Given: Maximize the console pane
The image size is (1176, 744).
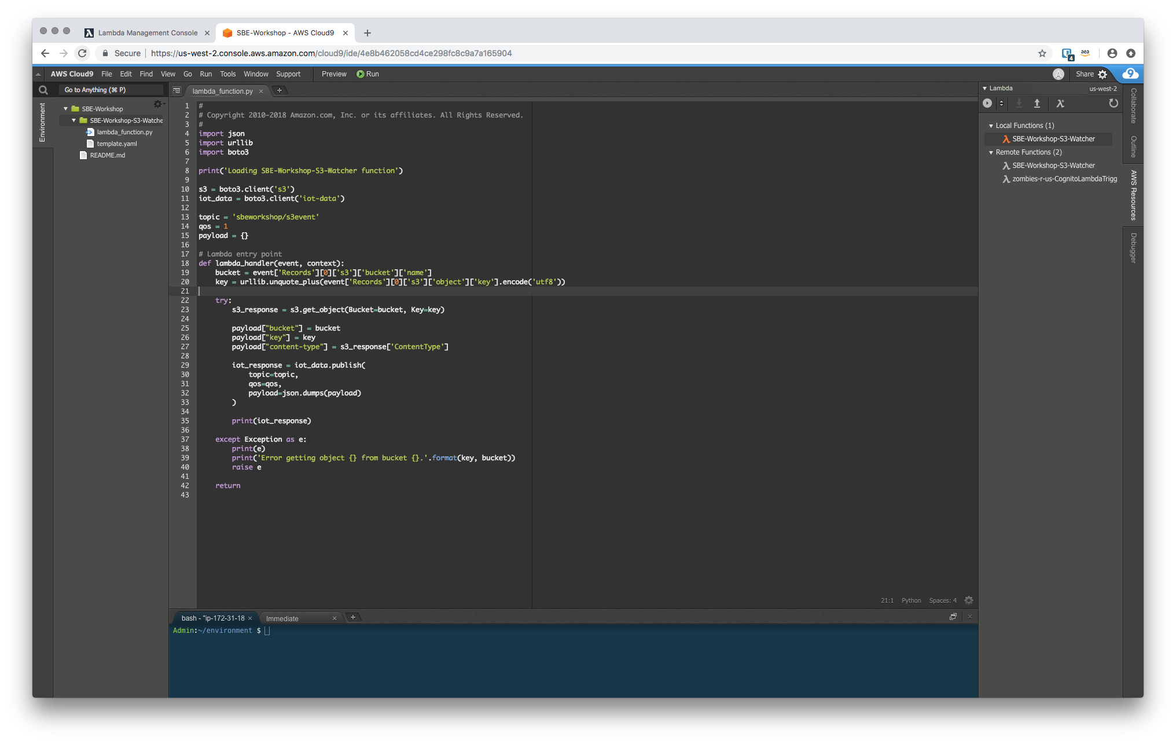Looking at the screenshot, I should pos(953,617).
